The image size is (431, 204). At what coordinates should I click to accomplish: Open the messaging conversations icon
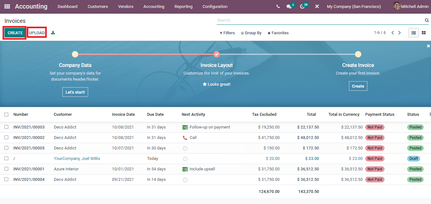pos(288,6)
